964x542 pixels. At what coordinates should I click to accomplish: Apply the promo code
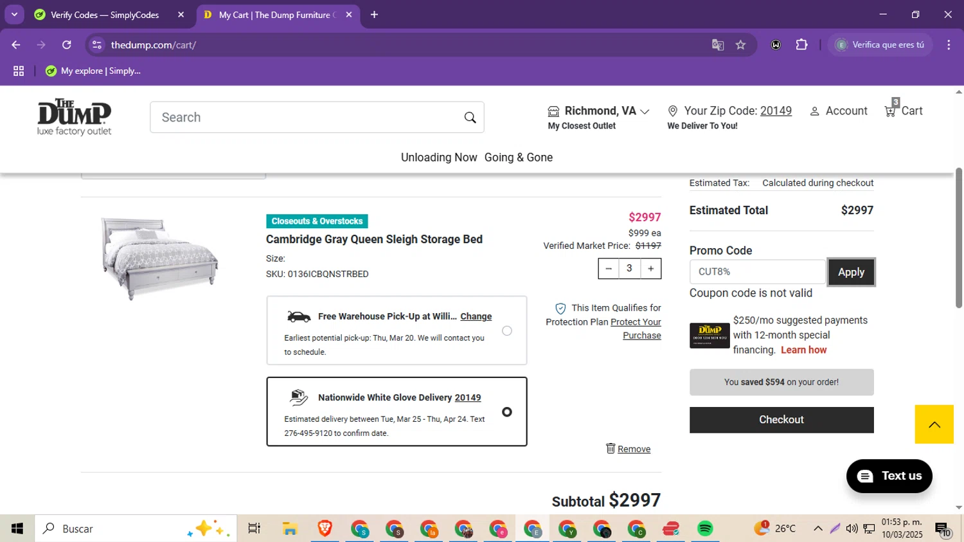[851, 272]
